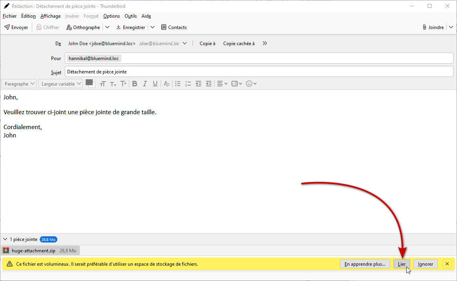Open the Paragraphe style dropdown
Viewport: 457px width, 281px height.
pos(19,84)
